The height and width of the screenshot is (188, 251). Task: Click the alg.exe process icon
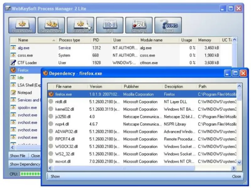tap(13, 48)
